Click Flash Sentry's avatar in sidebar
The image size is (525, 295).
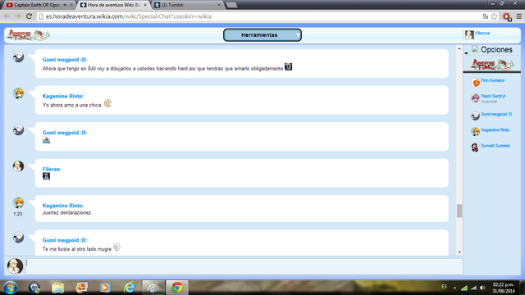tap(476, 98)
